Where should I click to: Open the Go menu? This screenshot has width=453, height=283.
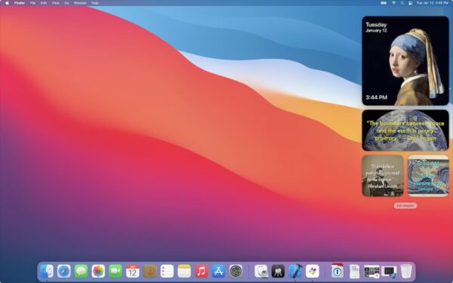66,3
